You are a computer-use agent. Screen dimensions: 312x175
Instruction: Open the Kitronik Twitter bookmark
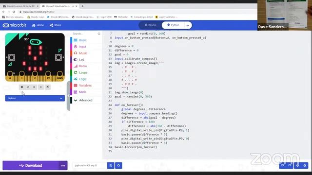pyautogui.click(x=58, y=17)
